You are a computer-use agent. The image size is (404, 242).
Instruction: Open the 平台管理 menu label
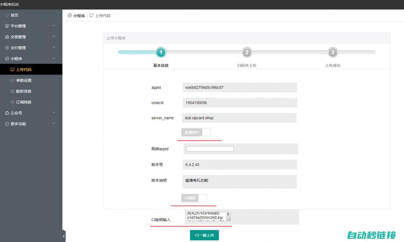pos(18,26)
